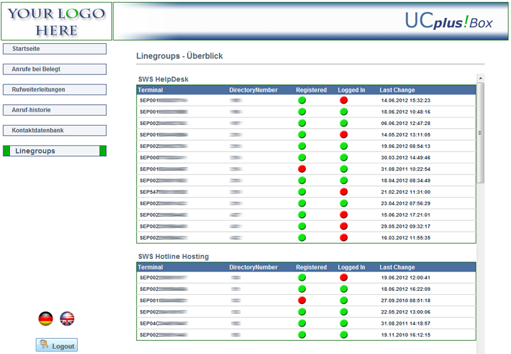
Task: Click the Logout button
Action: pos(56,345)
